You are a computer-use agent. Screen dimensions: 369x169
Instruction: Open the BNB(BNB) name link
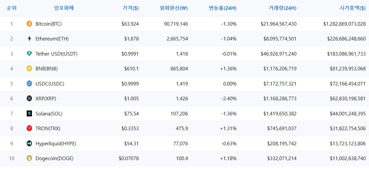point(46,69)
